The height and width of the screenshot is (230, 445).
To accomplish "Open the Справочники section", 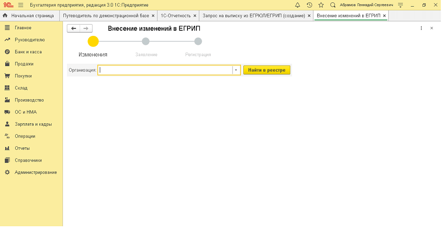I will tap(28, 160).
